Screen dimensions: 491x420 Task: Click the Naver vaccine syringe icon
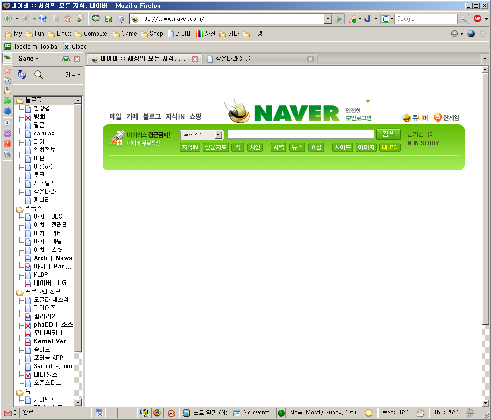pyautogui.click(x=117, y=138)
